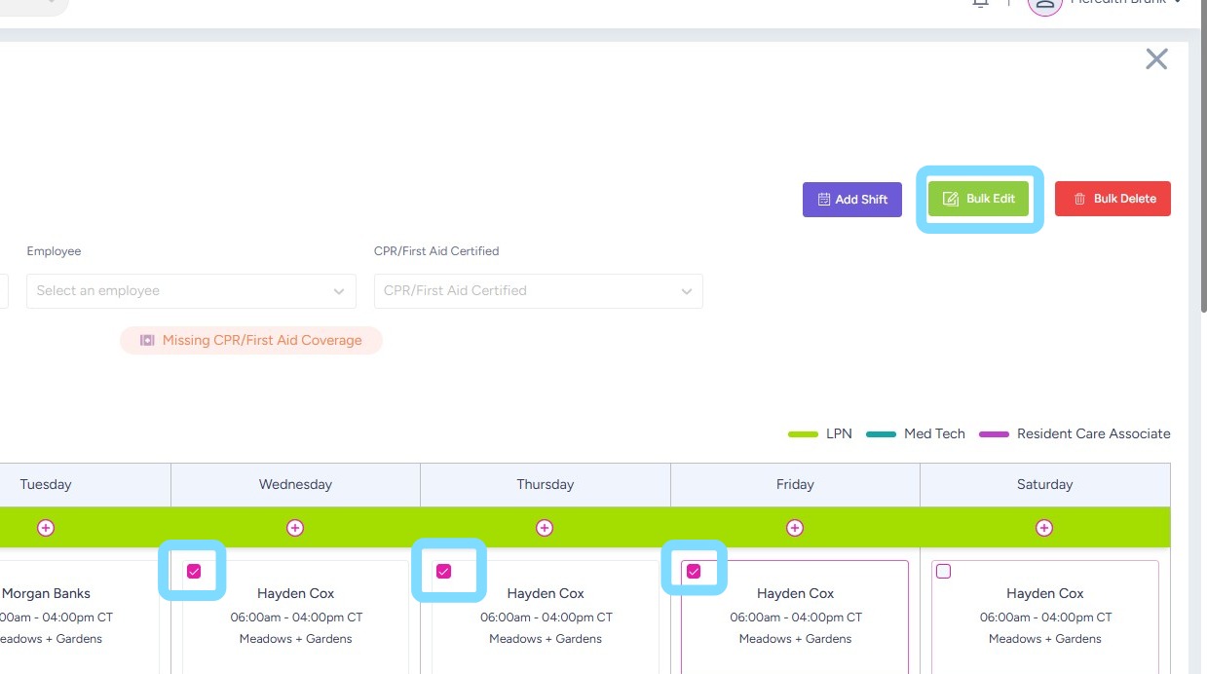Uncheck Thursday Hayden Cox shift checkbox
This screenshot has width=1207, height=674.
point(444,572)
